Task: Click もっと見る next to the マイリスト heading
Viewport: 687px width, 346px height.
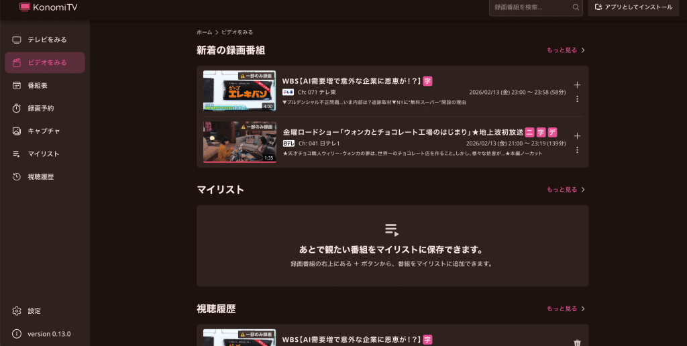Action: pos(566,190)
